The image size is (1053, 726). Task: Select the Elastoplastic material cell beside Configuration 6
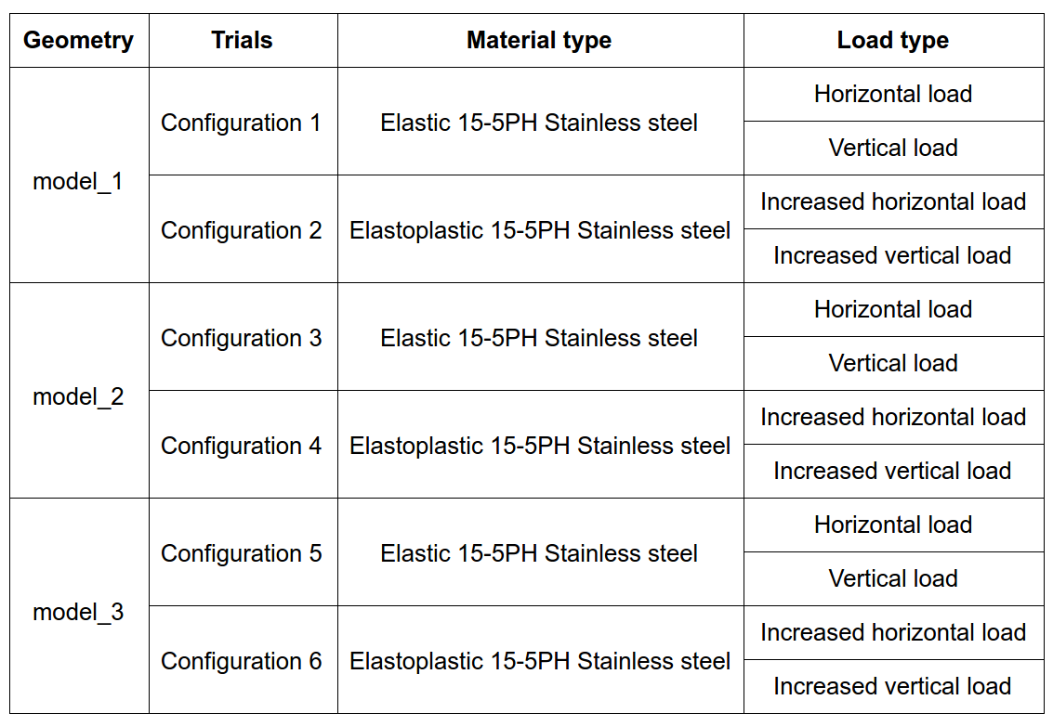[540, 661]
